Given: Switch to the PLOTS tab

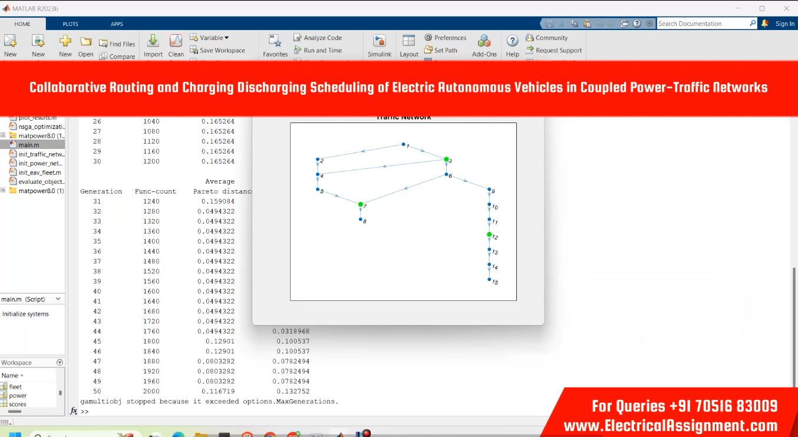Looking at the screenshot, I should [x=70, y=24].
